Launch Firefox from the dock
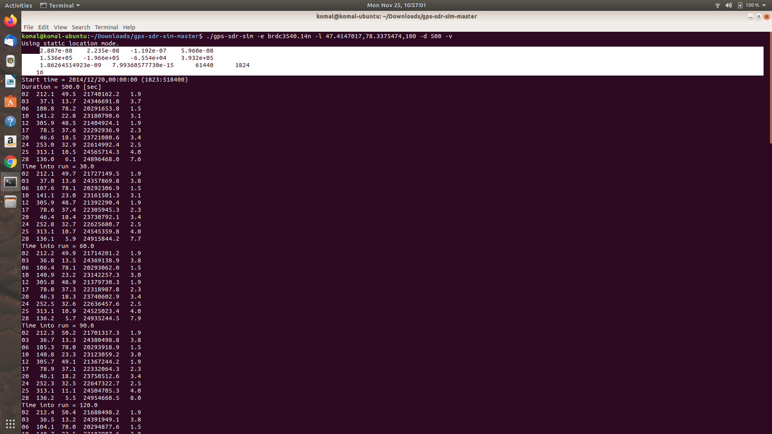 10,21
